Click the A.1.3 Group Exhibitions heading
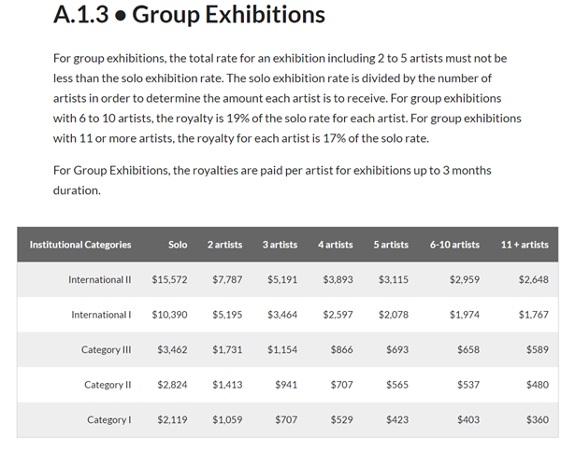Viewport: 561px width, 452px height. point(189,15)
